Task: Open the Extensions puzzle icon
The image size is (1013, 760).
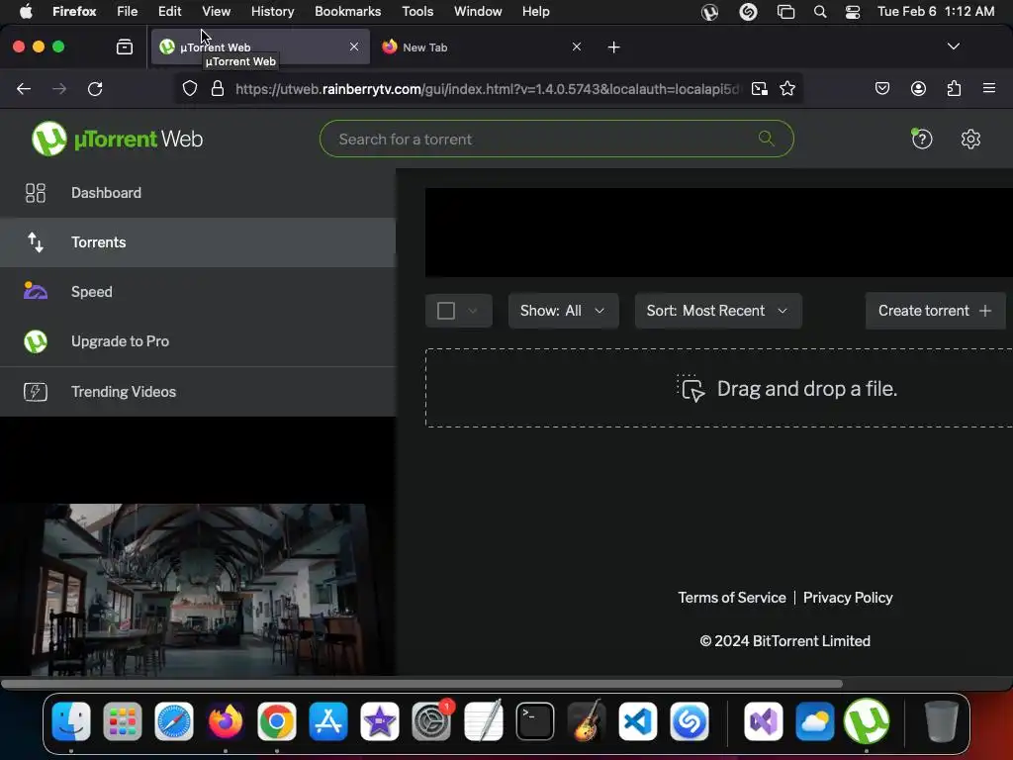Action: [x=954, y=88]
